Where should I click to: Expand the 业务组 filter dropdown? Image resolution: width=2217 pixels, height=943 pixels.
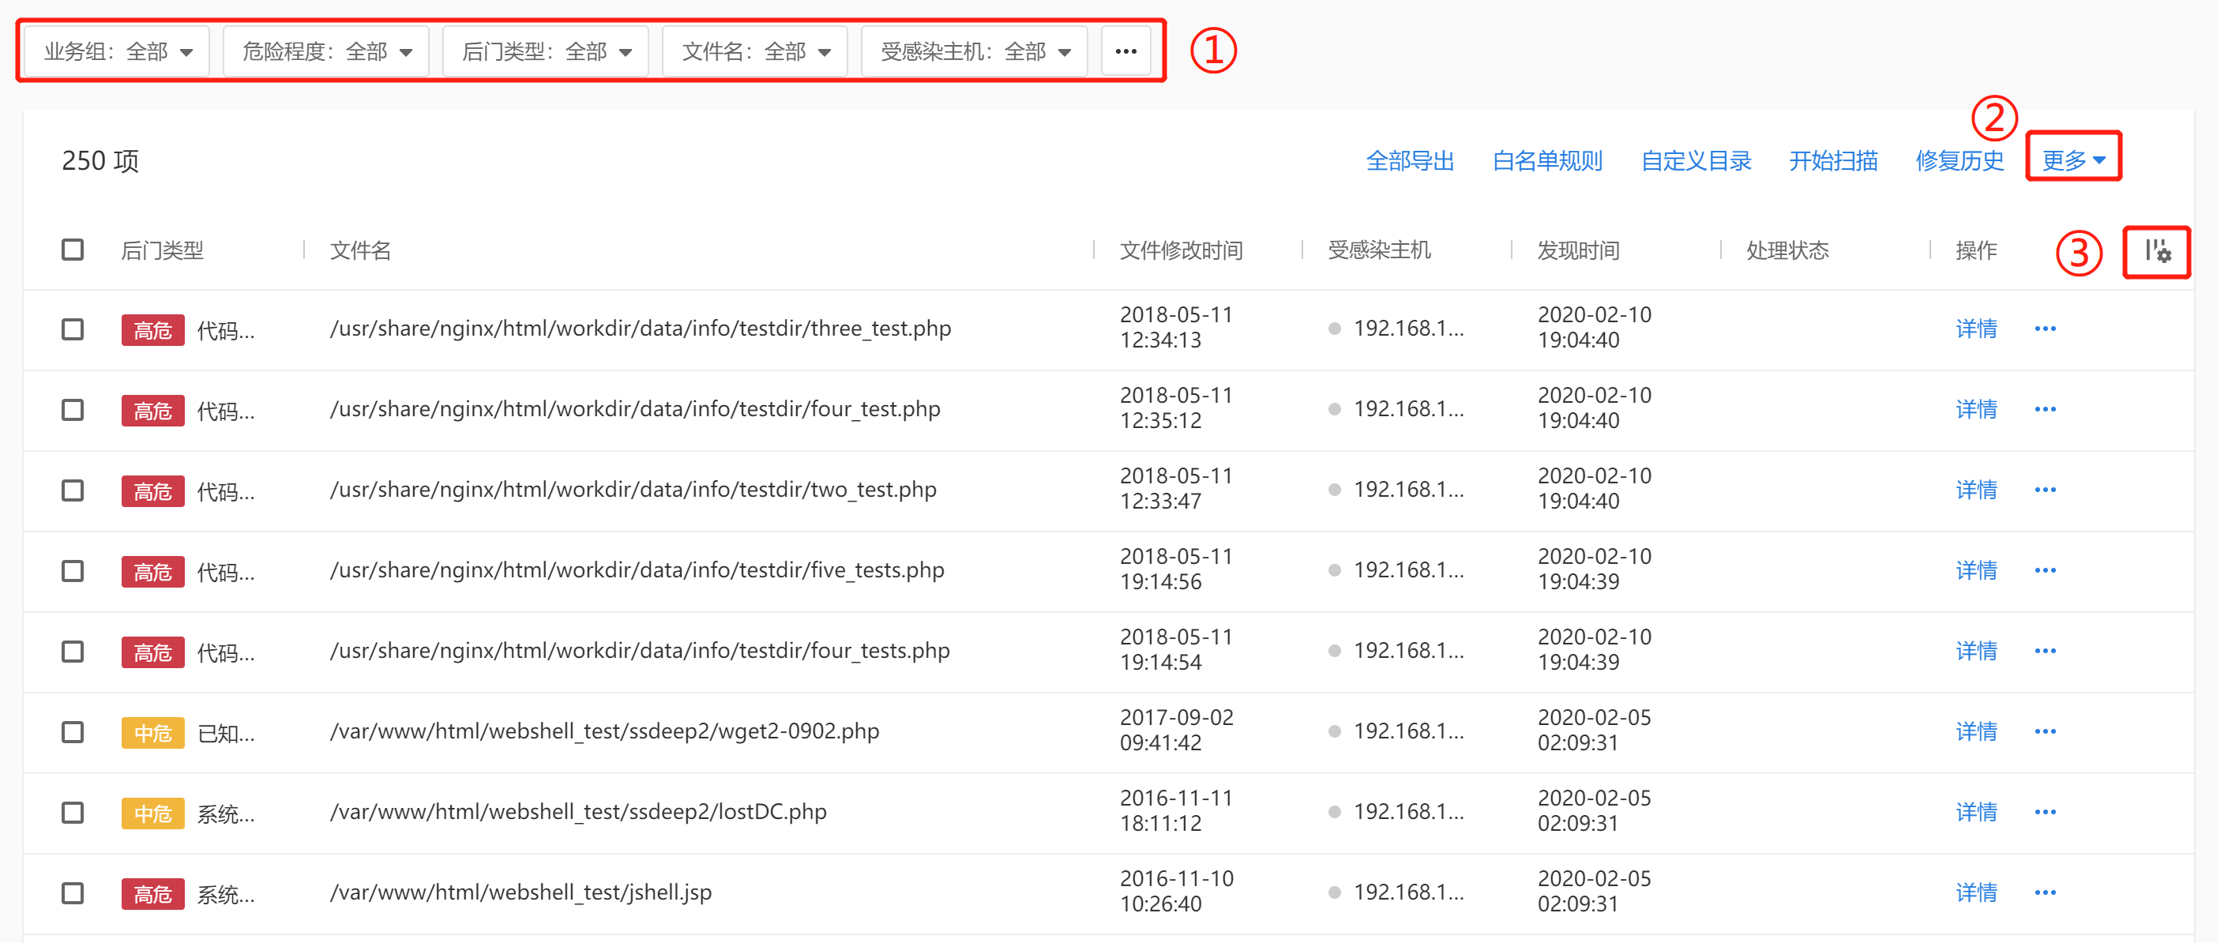pos(118,51)
